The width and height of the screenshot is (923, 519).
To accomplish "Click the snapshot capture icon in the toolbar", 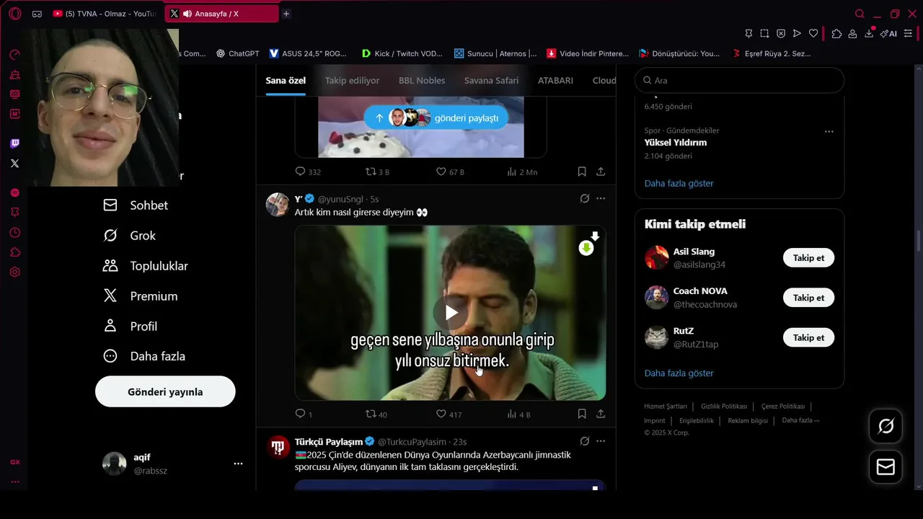I will (x=764, y=34).
